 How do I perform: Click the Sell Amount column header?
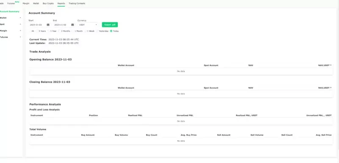(x=224, y=135)
